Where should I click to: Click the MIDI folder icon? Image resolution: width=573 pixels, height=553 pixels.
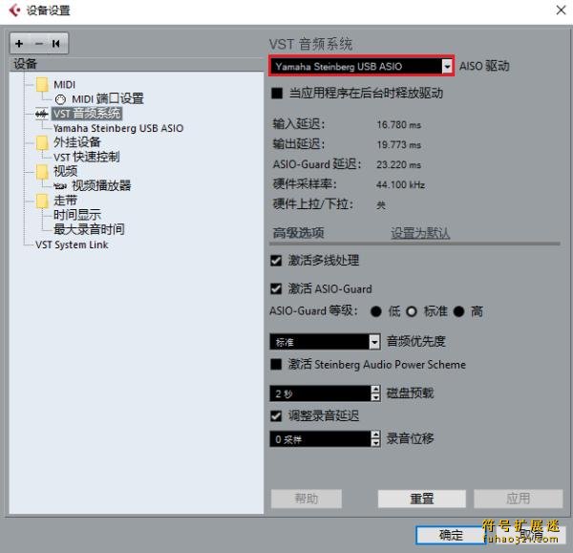click(42, 84)
